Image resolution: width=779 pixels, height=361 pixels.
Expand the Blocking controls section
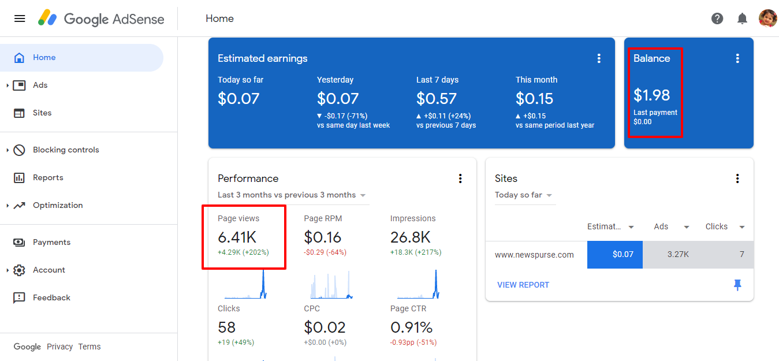point(8,150)
